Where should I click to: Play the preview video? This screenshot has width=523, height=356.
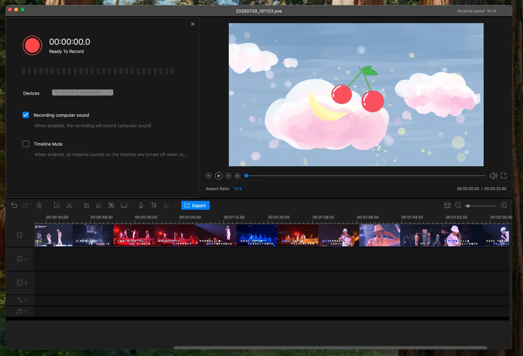(x=219, y=176)
